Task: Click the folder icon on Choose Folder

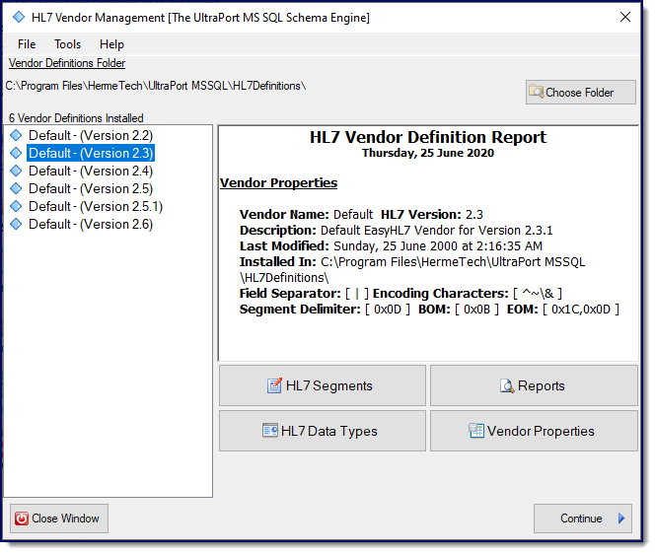Action: 536,91
